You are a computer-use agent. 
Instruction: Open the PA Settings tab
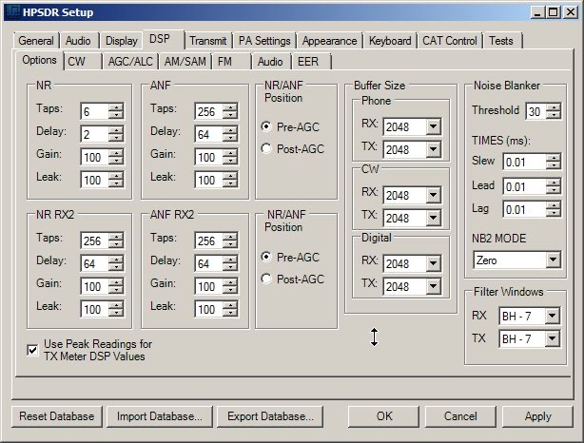264,41
